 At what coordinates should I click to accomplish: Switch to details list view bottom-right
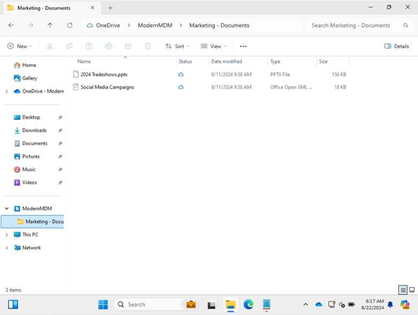[x=402, y=290]
